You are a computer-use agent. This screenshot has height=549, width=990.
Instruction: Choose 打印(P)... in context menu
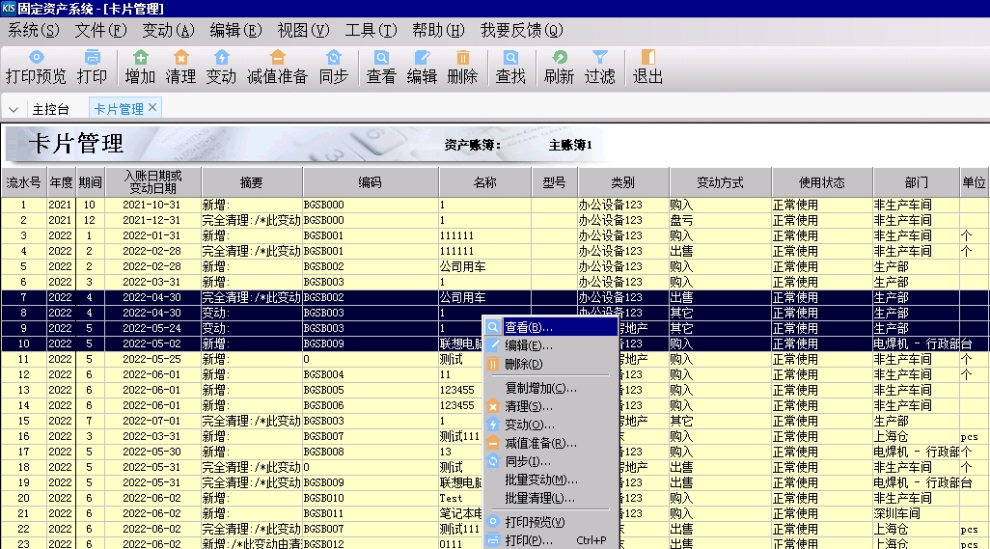(x=551, y=540)
